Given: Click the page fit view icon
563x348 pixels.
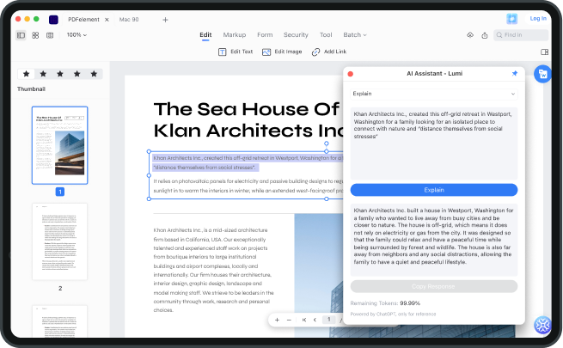Looking at the screenshot, I should click(50, 35).
